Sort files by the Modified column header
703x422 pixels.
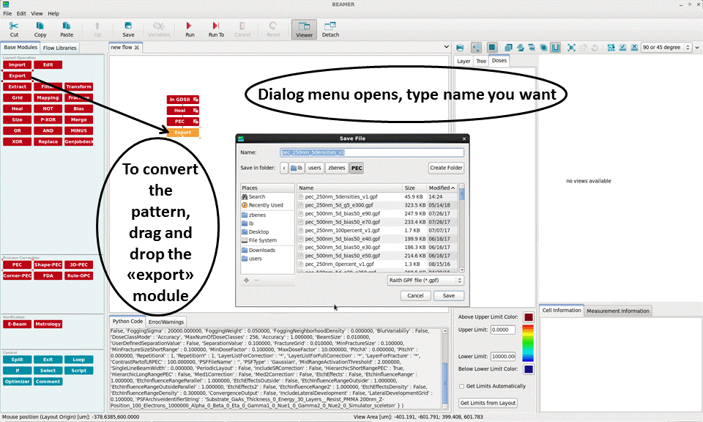click(x=440, y=188)
